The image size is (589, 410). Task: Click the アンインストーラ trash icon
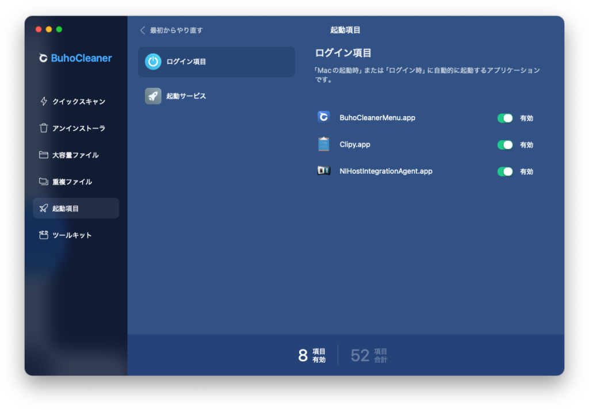click(44, 128)
